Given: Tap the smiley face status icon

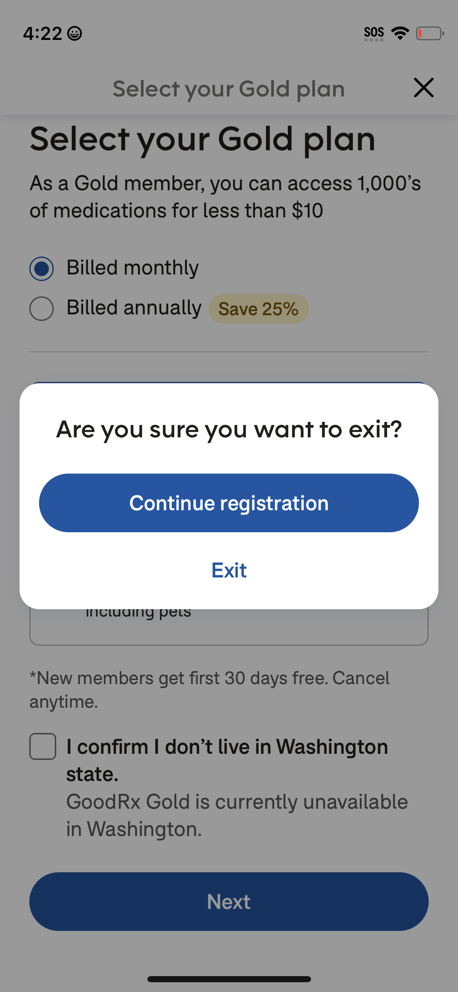Looking at the screenshot, I should (75, 33).
